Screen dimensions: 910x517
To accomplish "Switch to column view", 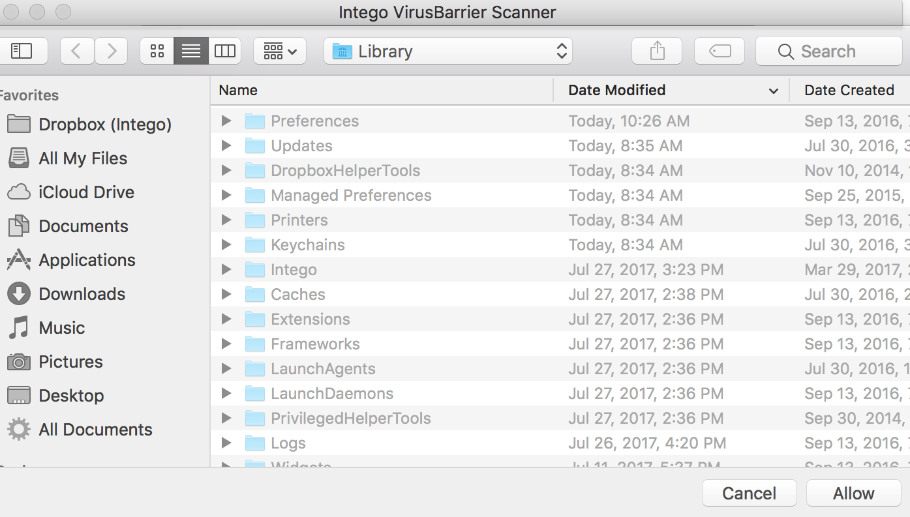I will 225,51.
